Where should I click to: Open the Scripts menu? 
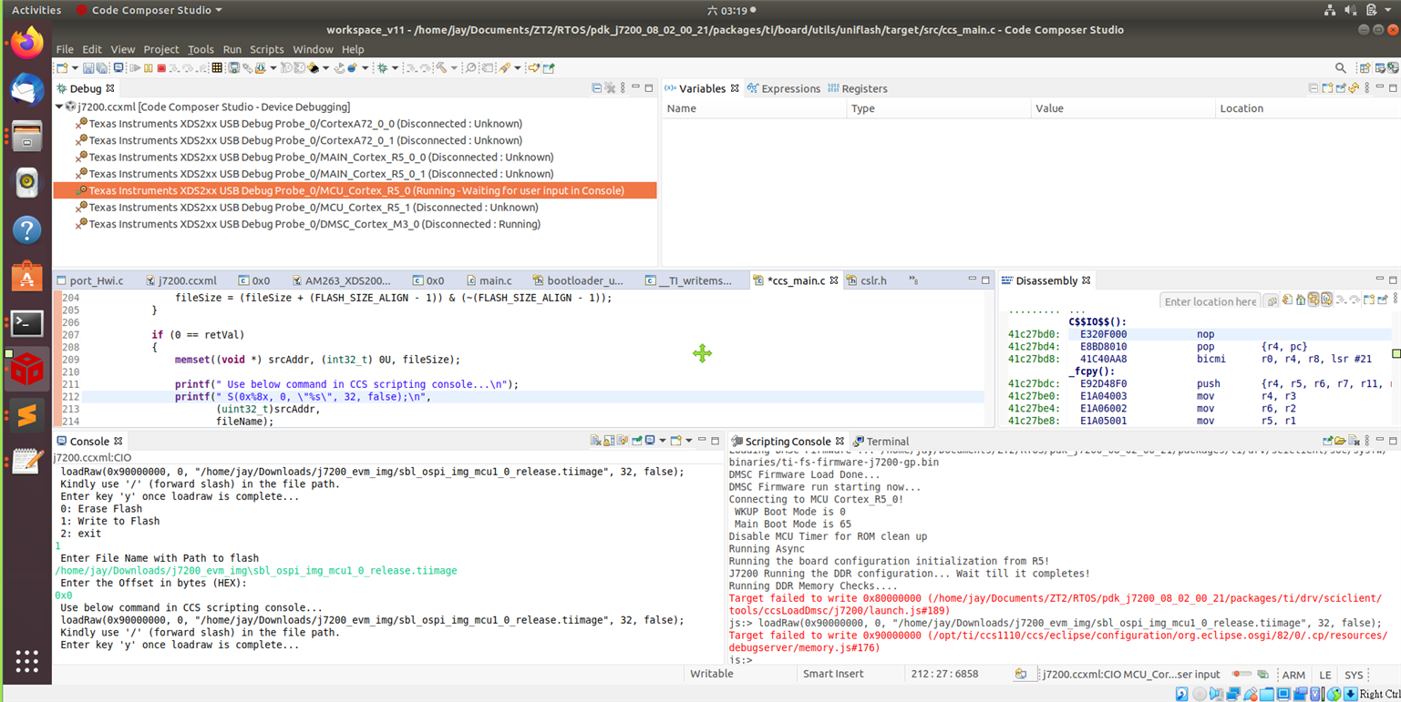[267, 49]
